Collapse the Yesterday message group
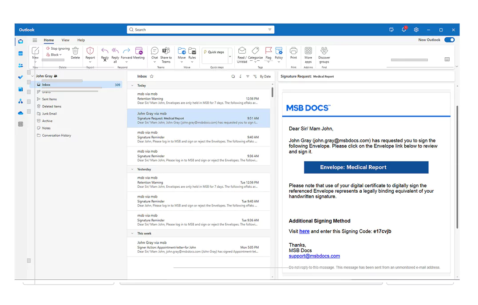 [132, 169]
